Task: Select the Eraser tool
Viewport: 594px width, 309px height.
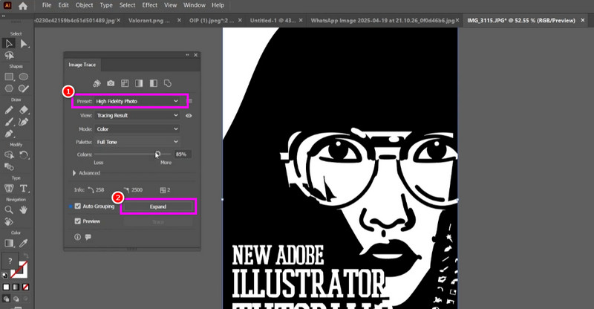Action: pos(24,110)
